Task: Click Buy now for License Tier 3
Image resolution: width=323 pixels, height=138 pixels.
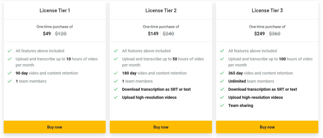Action: [x=267, y=127]
